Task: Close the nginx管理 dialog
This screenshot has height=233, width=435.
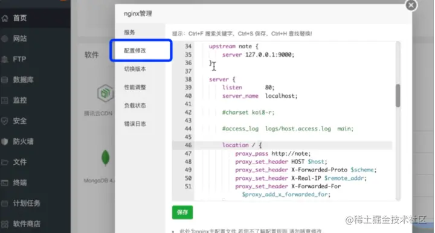Action: coord(411,5)
